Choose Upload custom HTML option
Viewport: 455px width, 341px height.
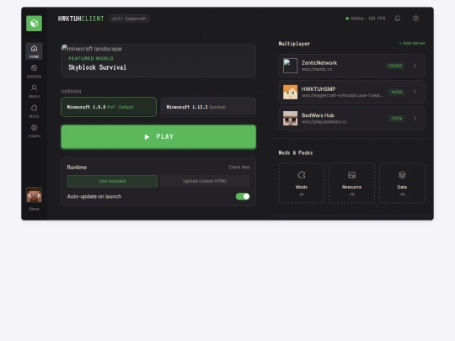click(205, 181)
